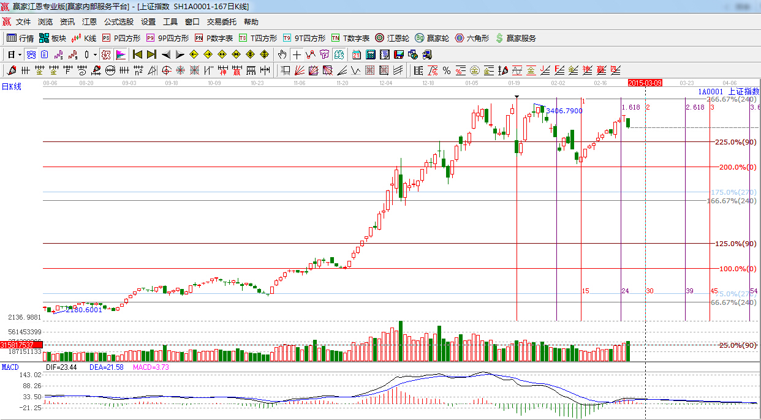The width and height of the screenshot is (761, 420).
Task: Click the red calendar date icon
Action: [x=356, y=54]
